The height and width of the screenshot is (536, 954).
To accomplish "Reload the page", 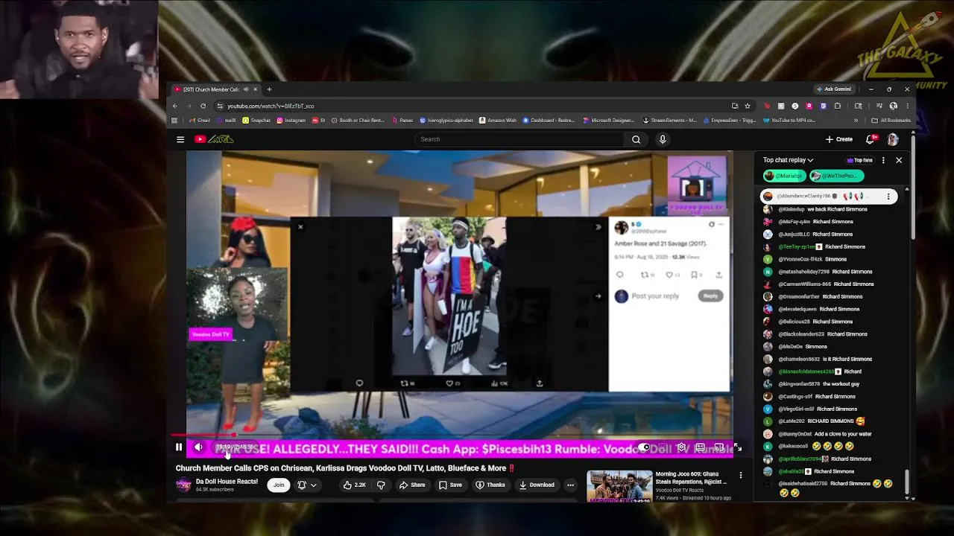I will [x=203, y=106].
